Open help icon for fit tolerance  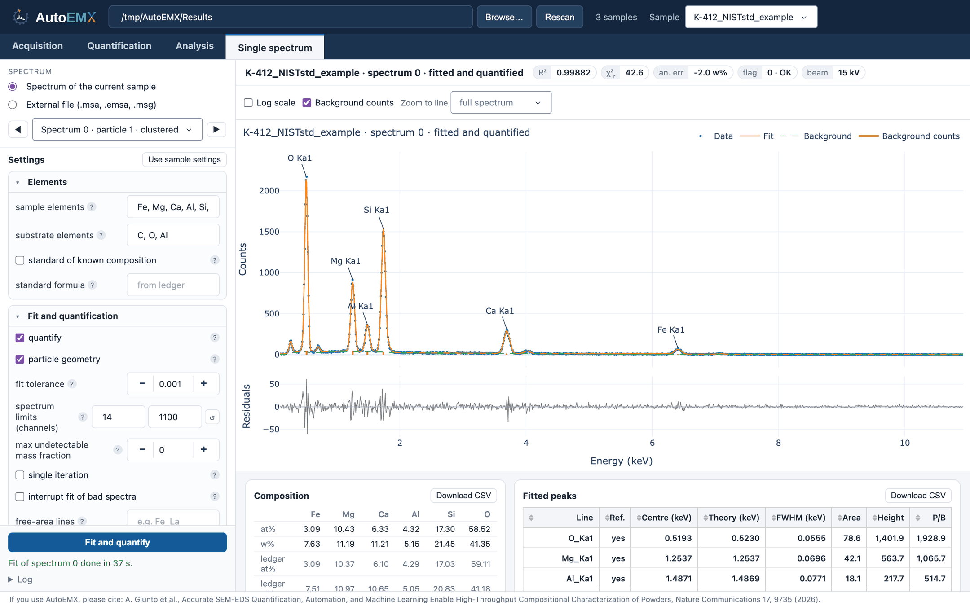click(72, 384)
